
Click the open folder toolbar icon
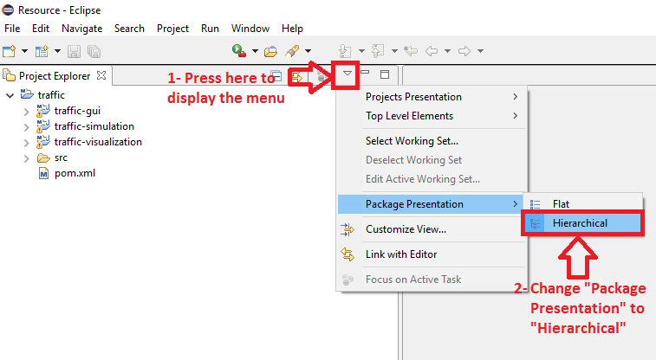pyautogui.click(x=270, y=51)
